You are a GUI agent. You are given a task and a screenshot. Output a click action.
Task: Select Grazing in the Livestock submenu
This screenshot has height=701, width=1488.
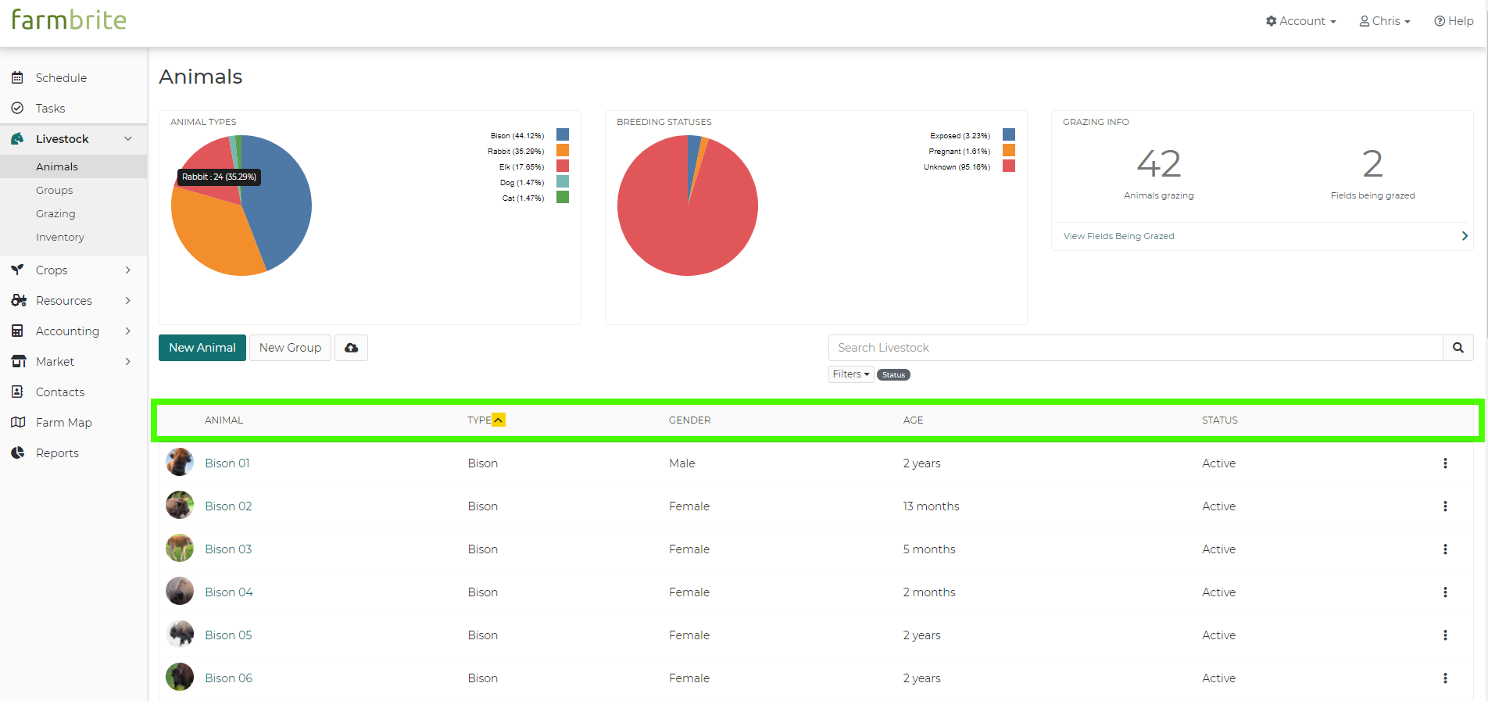[x=55, y=213]
